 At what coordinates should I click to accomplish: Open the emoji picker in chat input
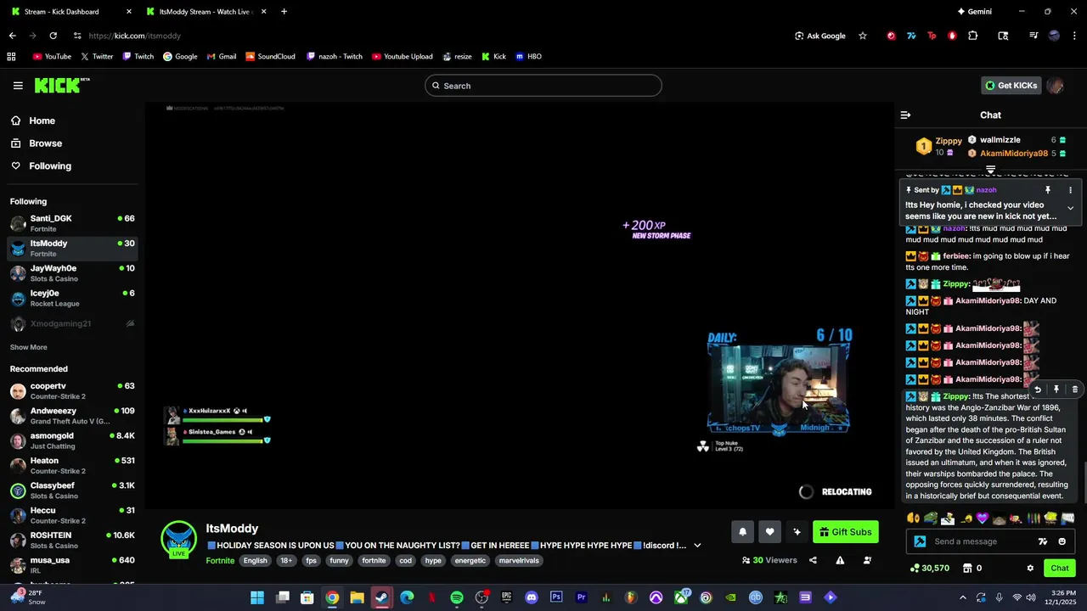point(1062,541)
